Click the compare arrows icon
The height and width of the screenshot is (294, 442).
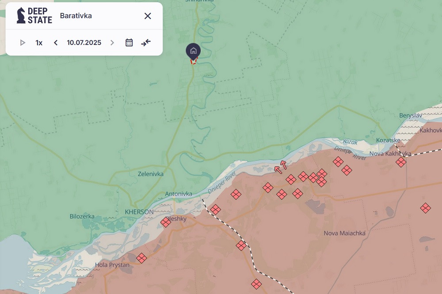[146, 43]
